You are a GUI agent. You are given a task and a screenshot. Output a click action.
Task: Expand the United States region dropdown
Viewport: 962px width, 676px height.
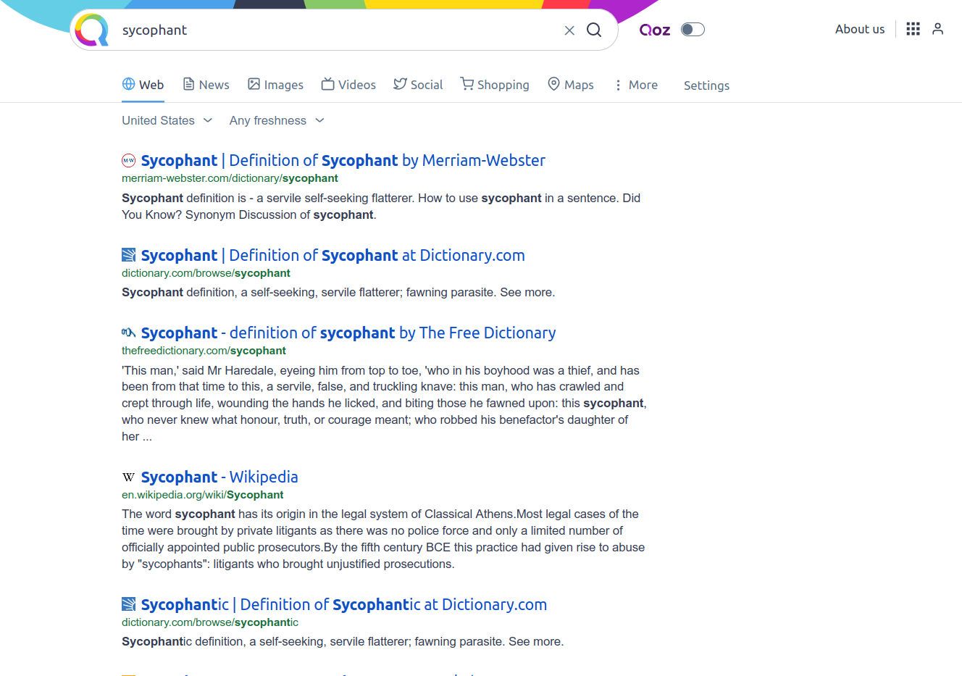[167, 120]
